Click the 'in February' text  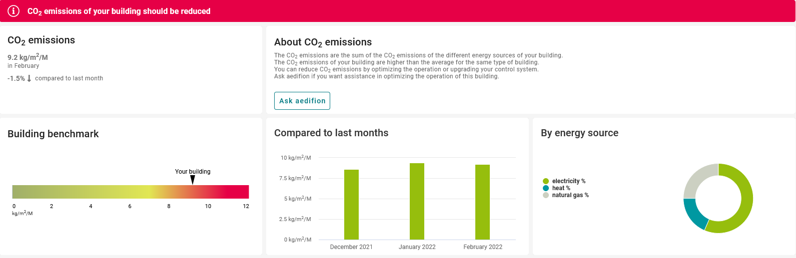pos(24,66)
